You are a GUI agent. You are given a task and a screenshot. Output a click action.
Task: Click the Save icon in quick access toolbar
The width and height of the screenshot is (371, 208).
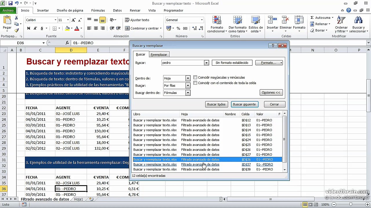coord(10,3)
